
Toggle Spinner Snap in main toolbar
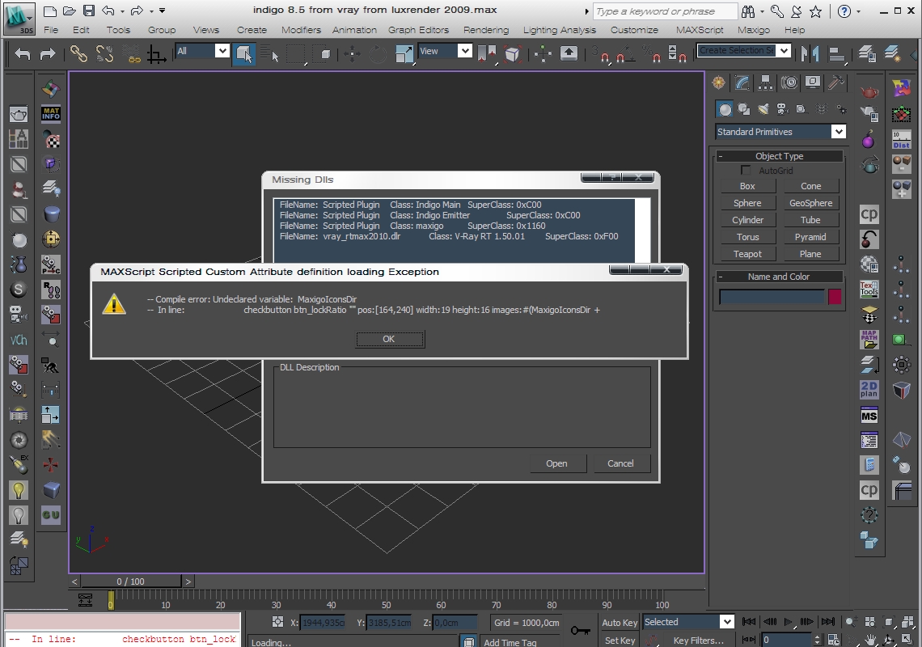tap(677, 54)
